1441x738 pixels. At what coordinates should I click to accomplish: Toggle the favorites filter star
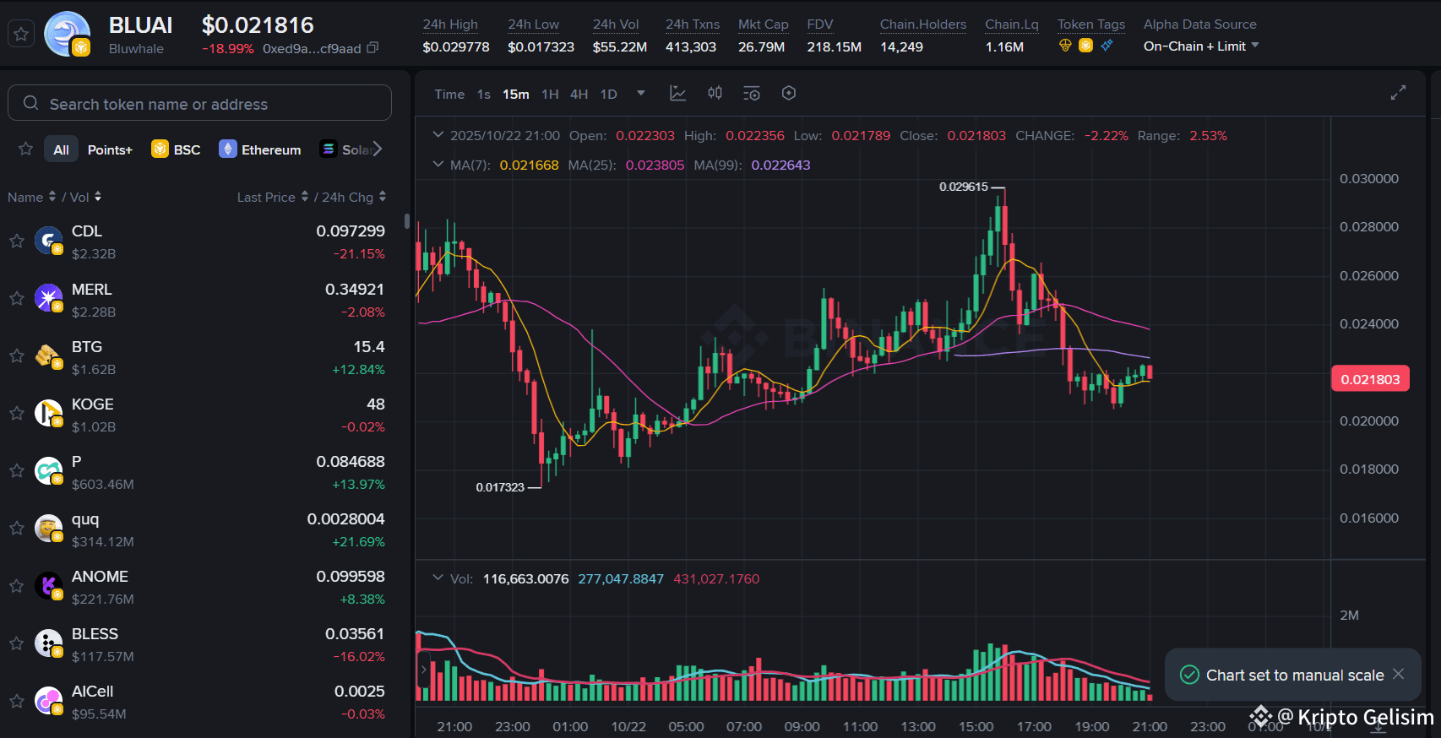pos(25,149)
